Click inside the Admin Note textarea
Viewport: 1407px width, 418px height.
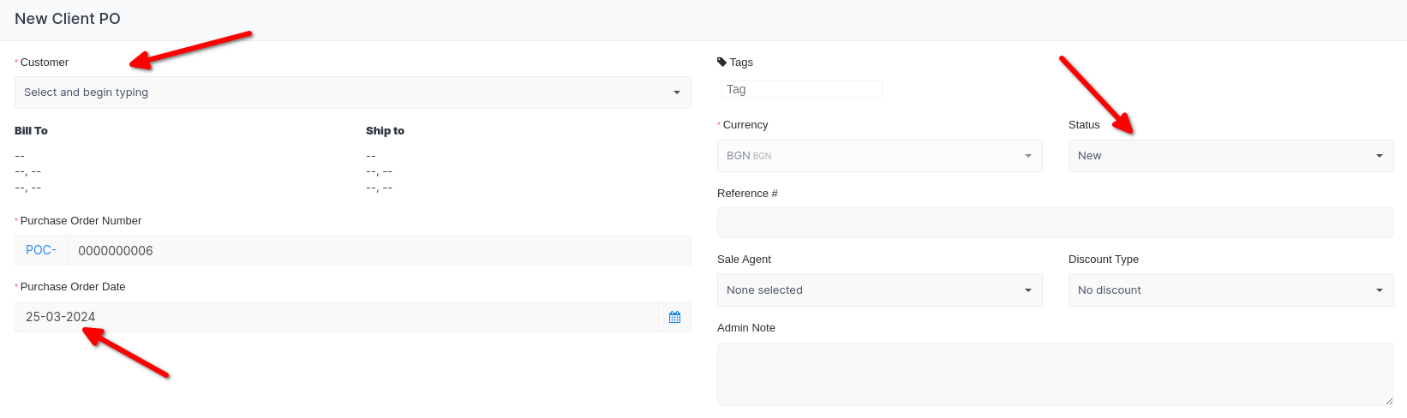pos(1055,373)
